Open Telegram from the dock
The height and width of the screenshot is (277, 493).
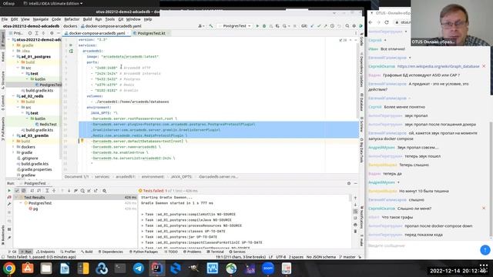click(139, 269)
